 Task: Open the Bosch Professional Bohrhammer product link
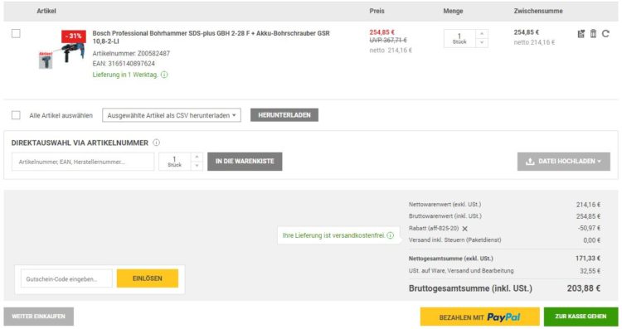[211, 37]
